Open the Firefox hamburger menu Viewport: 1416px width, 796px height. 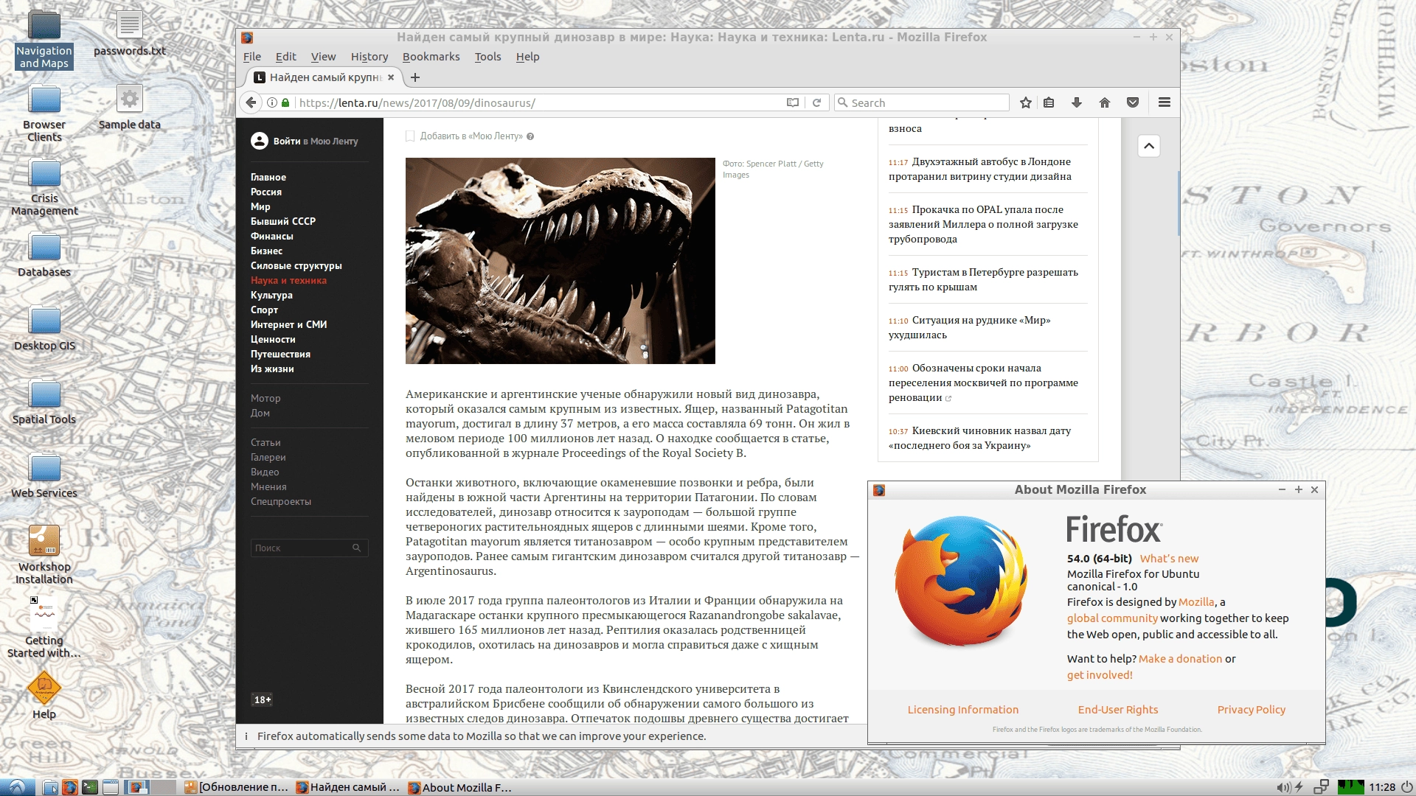[x=1165, y=102]
